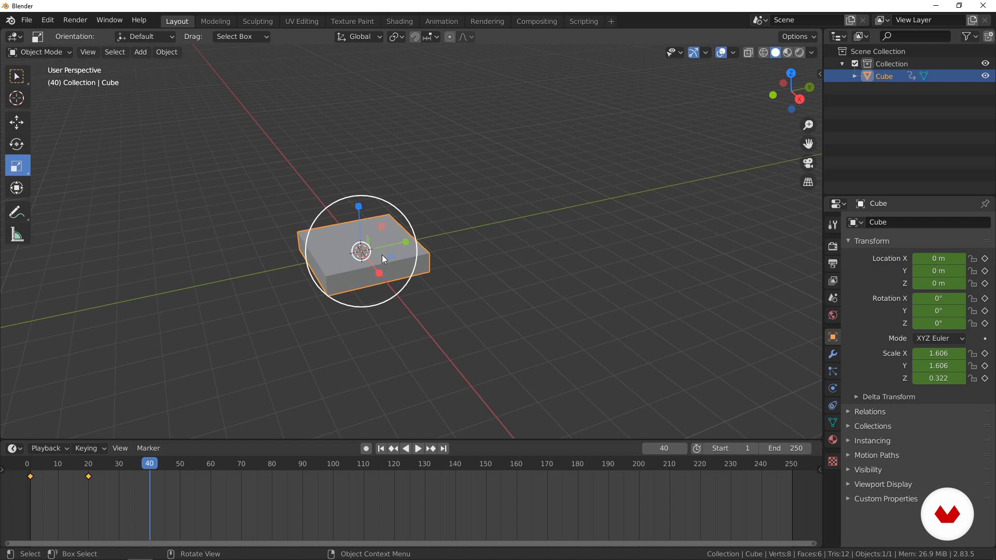Screen dimensions: 996x560
Task: Toggle Collection checkbox in outliner
Action: pos(855,64)
